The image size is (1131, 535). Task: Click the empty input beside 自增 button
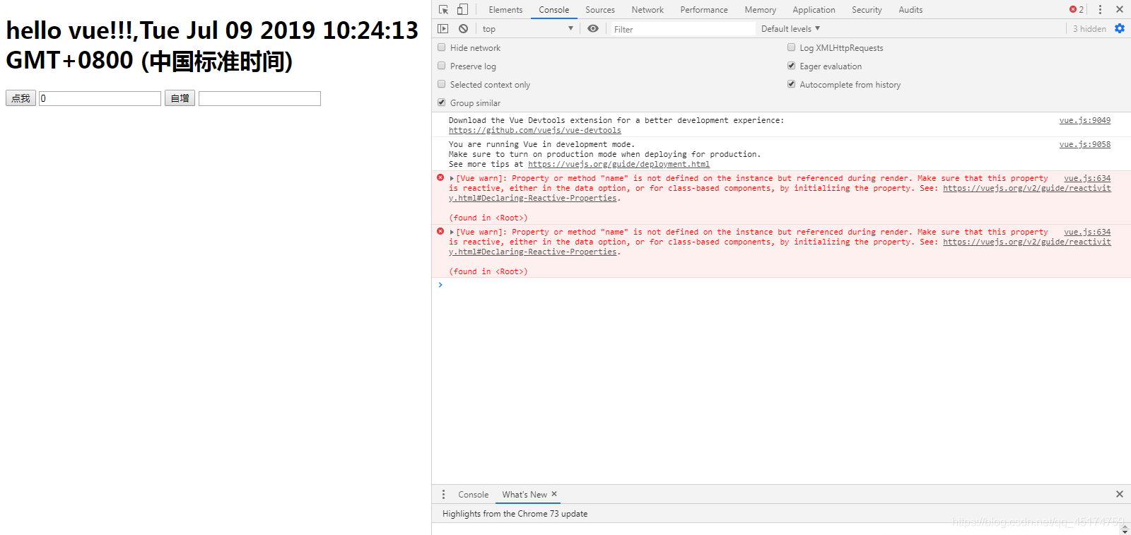tap(259, 98)
